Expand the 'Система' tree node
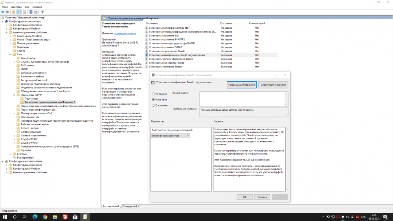 click(x=10, y=154)
